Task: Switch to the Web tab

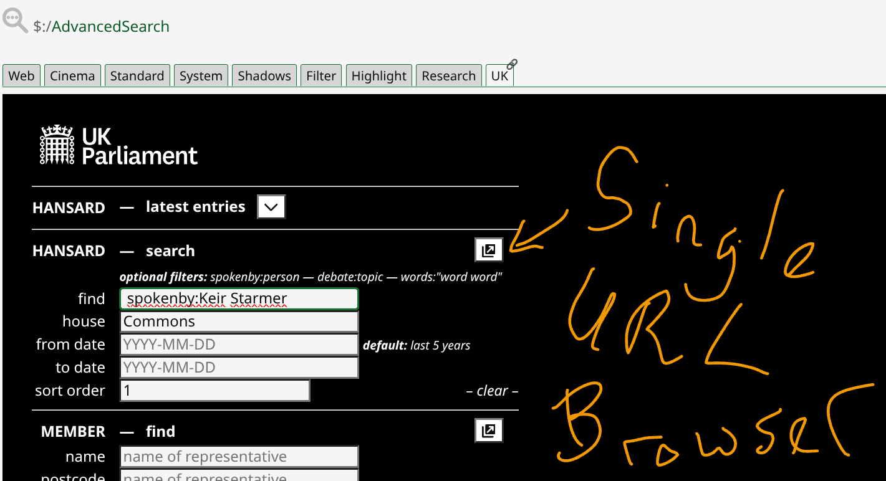Action: pyautogui.click(x=21, y=76)
